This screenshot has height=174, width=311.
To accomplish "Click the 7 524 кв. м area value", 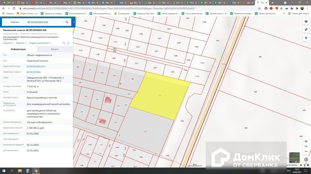I will (x=33, y=86).
